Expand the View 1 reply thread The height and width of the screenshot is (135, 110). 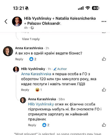click(31, 39)
